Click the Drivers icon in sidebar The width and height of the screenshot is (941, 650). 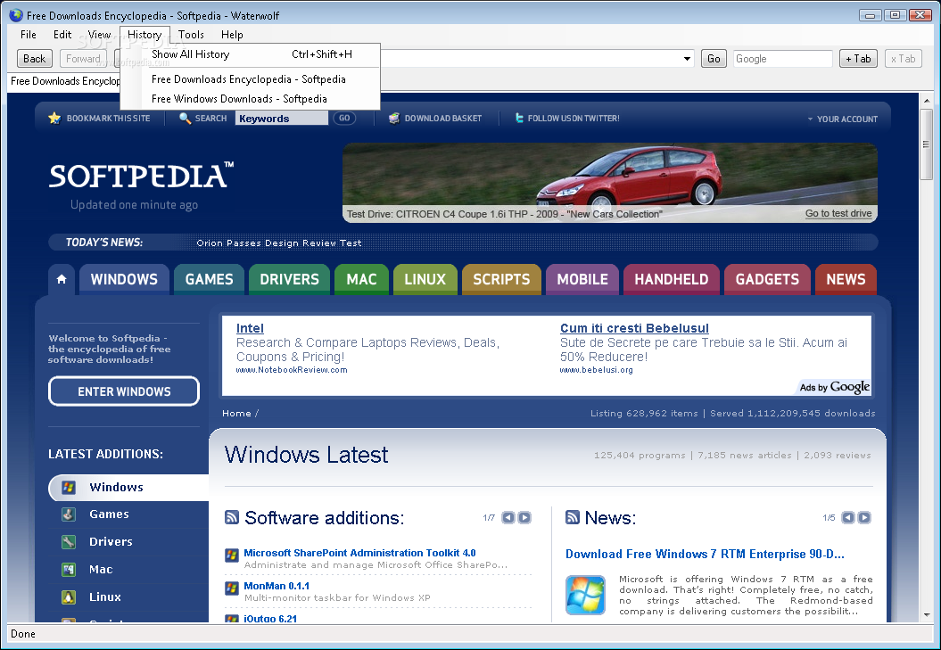click(69, 542)
